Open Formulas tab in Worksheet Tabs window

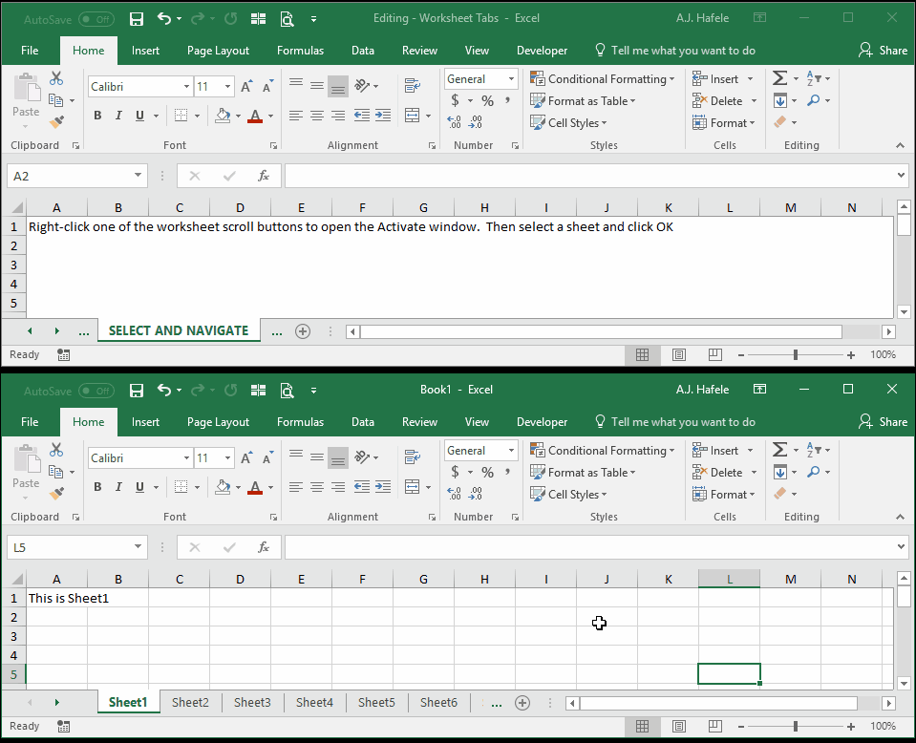coord(300,51)
